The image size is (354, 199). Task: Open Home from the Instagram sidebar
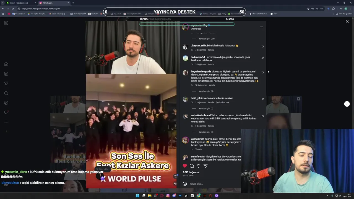point(6,64)
